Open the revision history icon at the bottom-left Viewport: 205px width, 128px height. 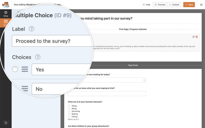[6, 123]
